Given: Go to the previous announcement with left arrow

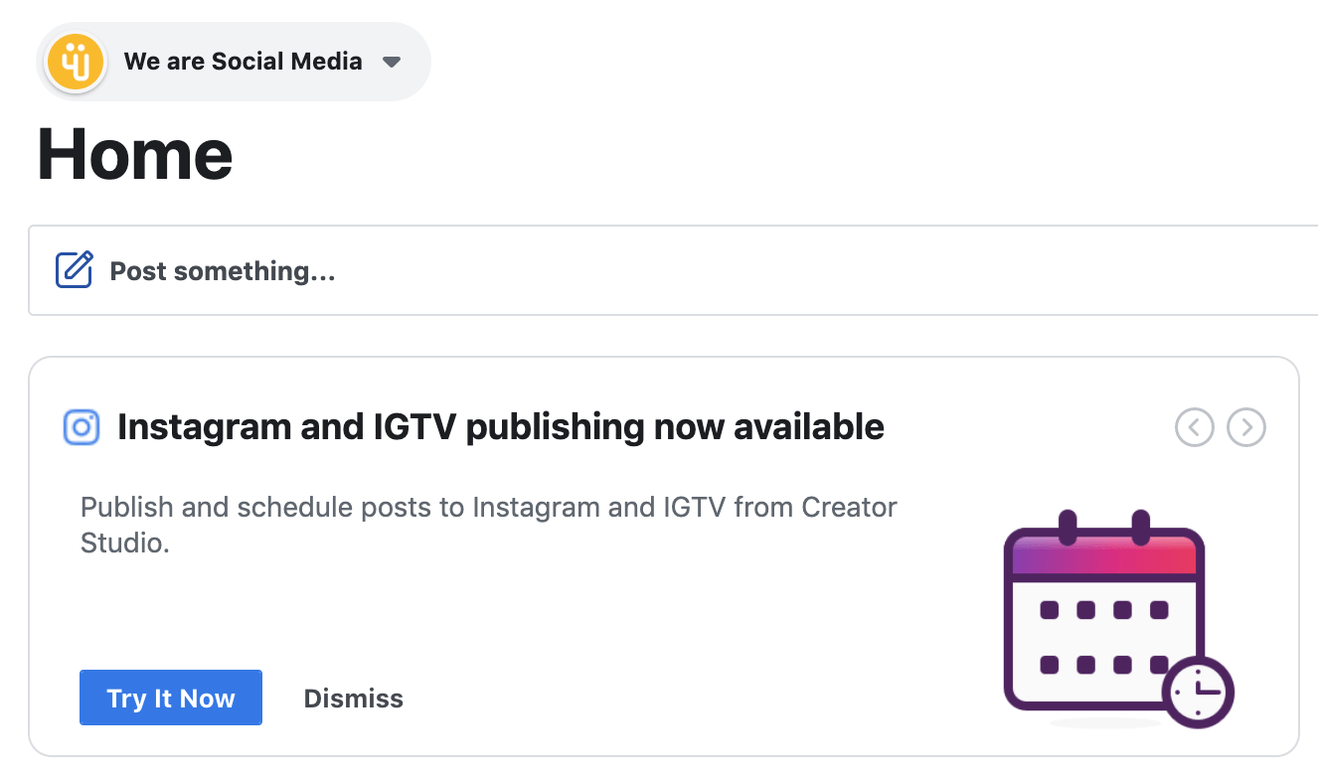Looking at the screenshot, I should coord(1195,427).
